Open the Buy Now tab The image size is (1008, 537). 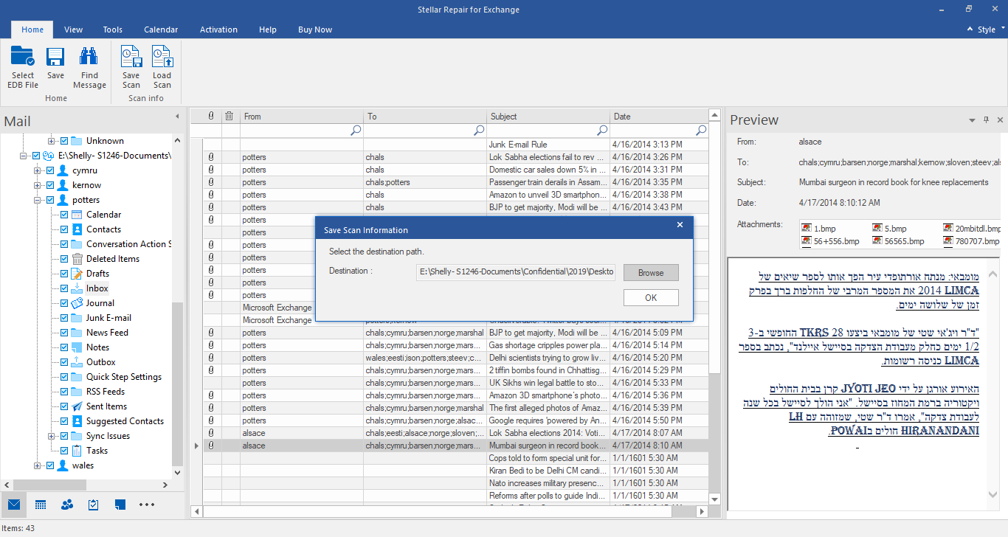tap(315, 30)
